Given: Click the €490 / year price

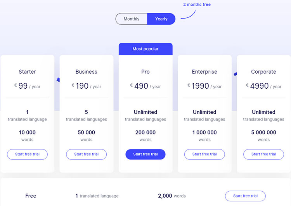Looking at the screenshot, I should coord(145,86).
